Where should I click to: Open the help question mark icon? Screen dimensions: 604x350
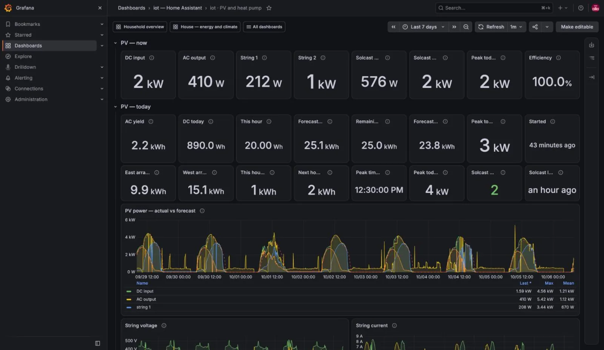581,8
